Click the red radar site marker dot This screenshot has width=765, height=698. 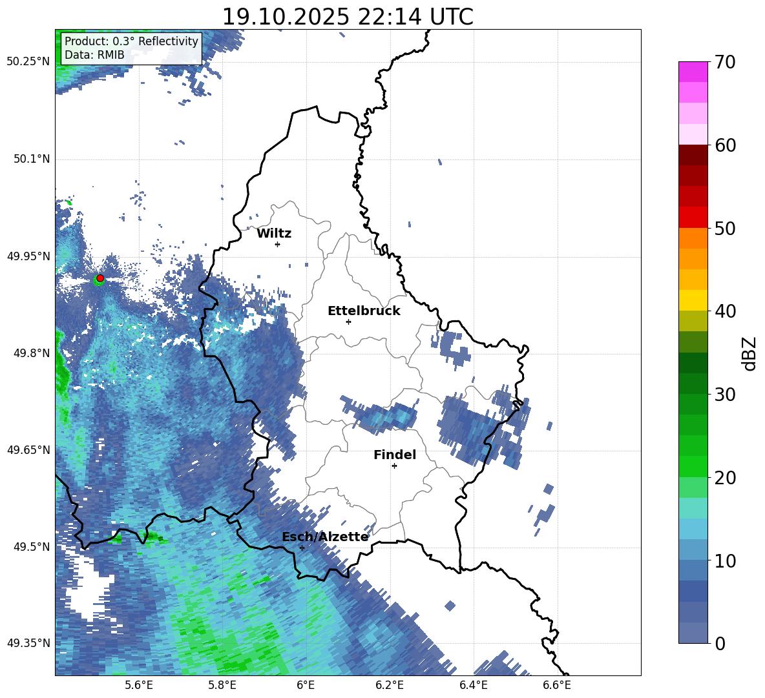[x=100, y=278]
